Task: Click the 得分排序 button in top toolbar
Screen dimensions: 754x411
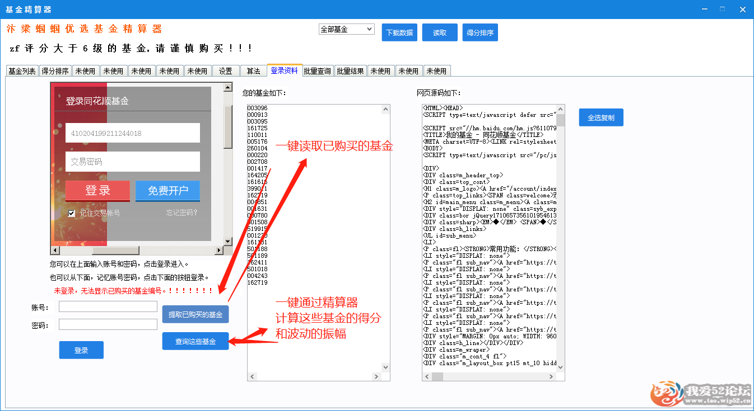Action: (480, 32)
